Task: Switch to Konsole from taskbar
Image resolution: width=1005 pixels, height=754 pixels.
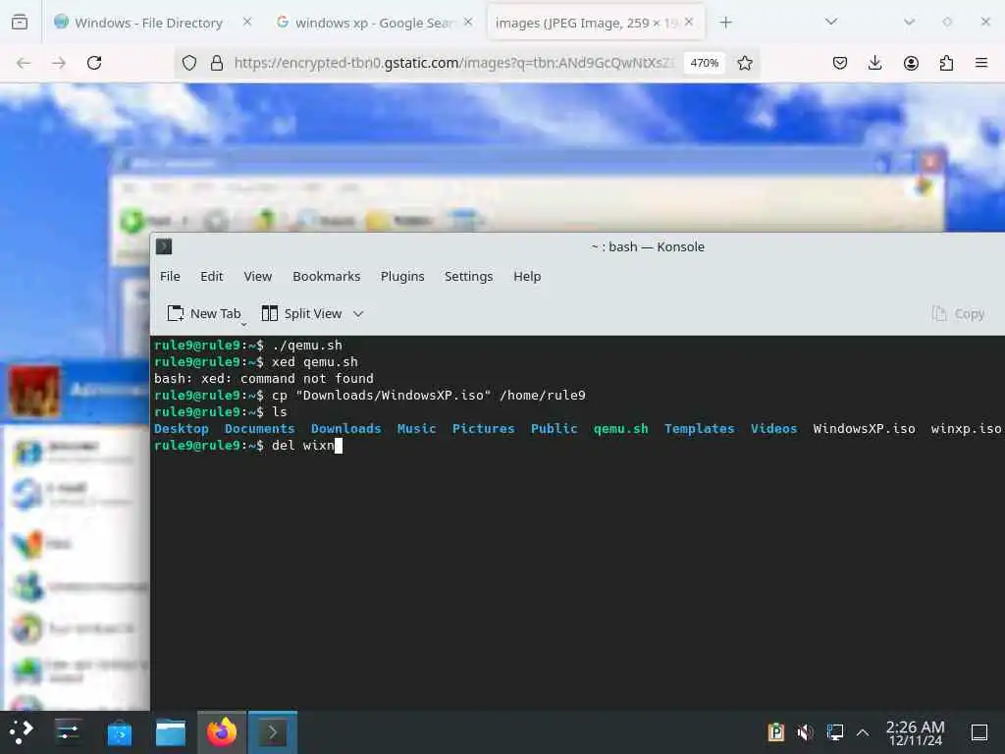Action: coord(273,731)
